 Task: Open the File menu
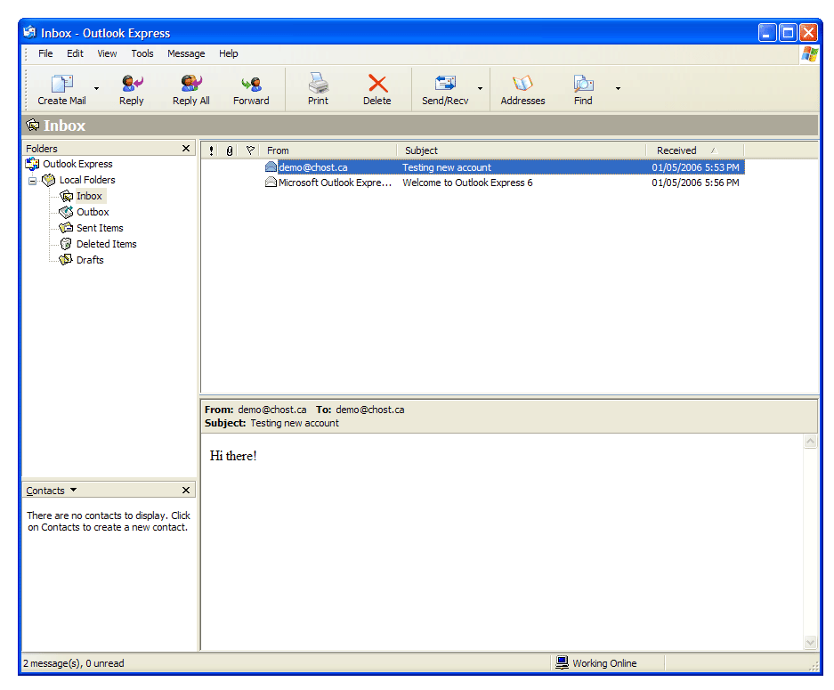click(x=45, y=53)
